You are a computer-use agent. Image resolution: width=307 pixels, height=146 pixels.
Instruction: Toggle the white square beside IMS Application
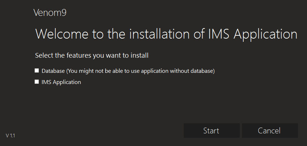37,81
